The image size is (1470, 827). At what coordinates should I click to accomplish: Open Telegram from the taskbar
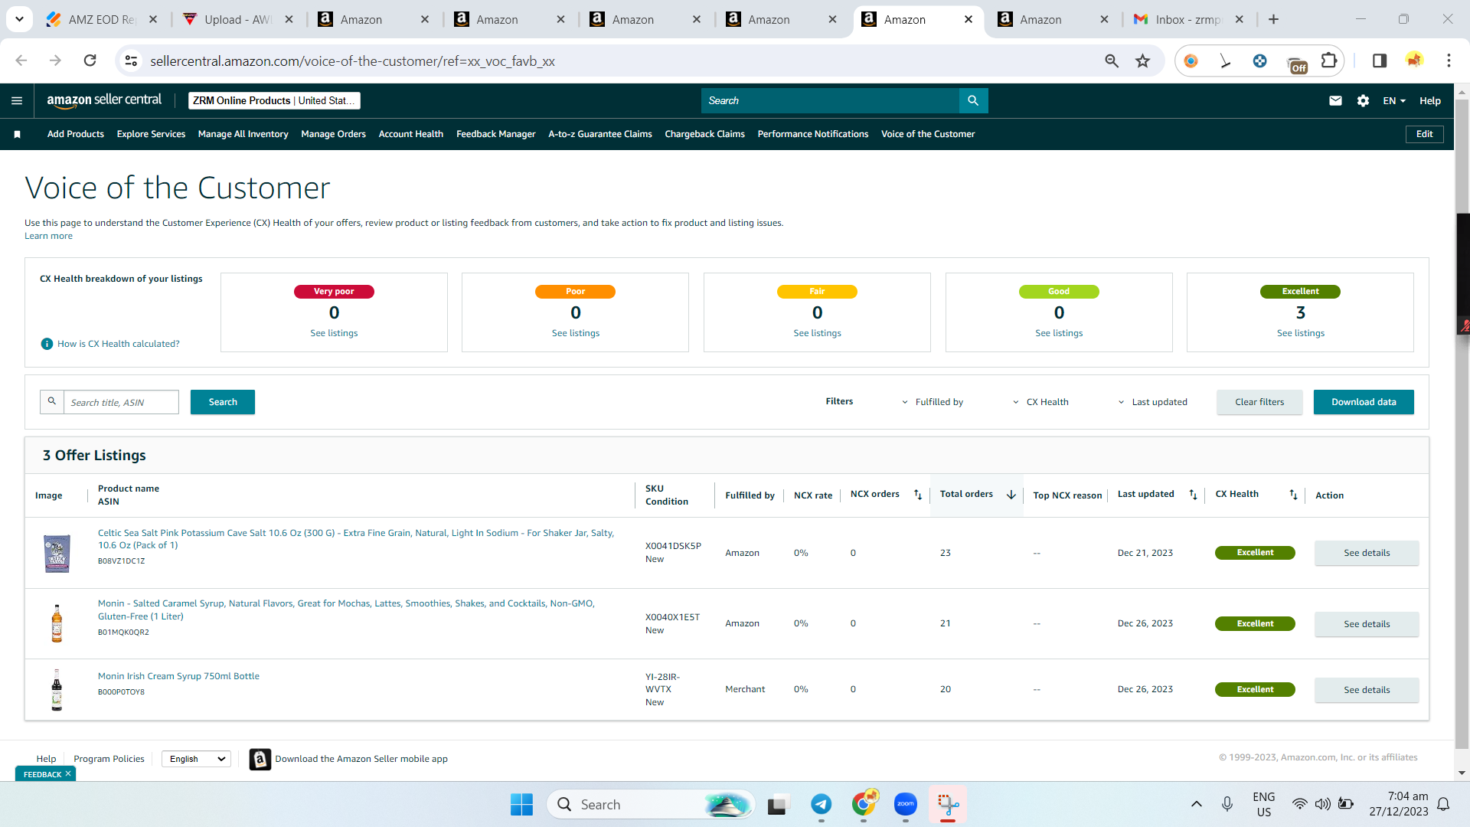[x=821, y=804]
